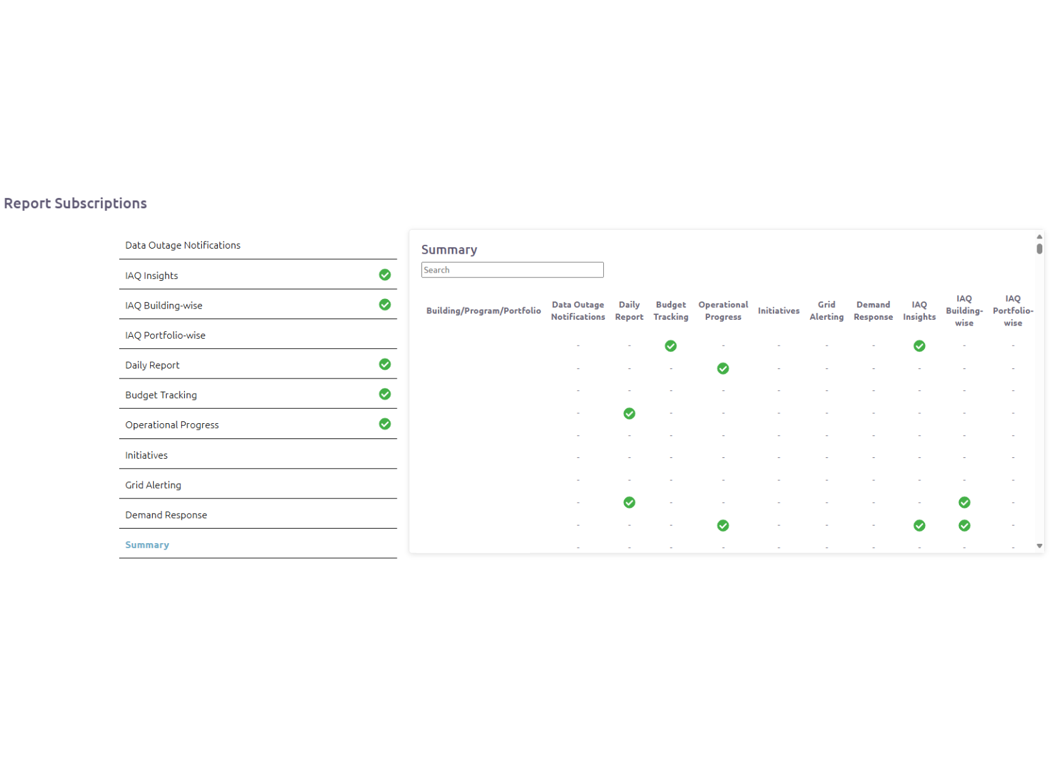Click Budget Tracking check in first table row
Viewport: 1060px width, 757px height.
click(x=671, y=346)
